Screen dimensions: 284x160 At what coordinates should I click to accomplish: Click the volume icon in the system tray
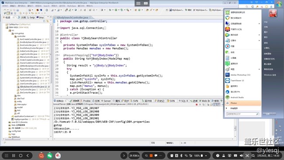[x=241, y=156]
